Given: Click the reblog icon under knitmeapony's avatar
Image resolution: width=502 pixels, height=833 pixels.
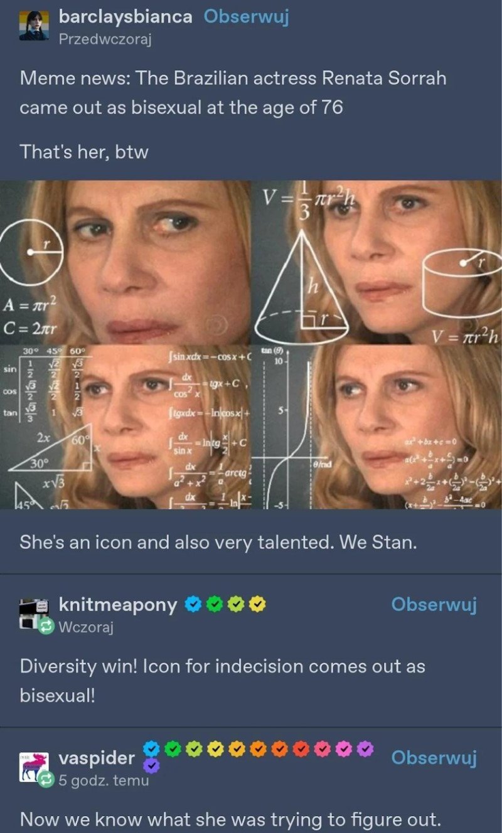Looking at the screenshot, I should [46, 626].
